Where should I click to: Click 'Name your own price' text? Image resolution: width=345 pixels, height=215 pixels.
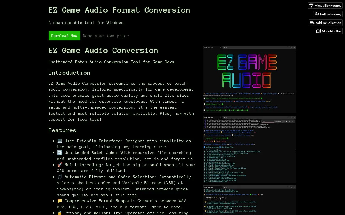[106, 36]
